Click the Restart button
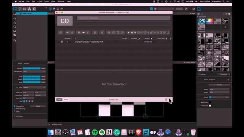This screenshot has width=244, height=137. 219,85
